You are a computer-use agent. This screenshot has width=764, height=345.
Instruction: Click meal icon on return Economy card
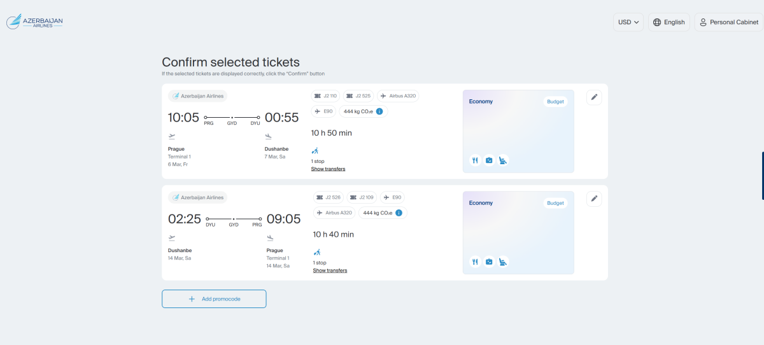click(475, 262)
